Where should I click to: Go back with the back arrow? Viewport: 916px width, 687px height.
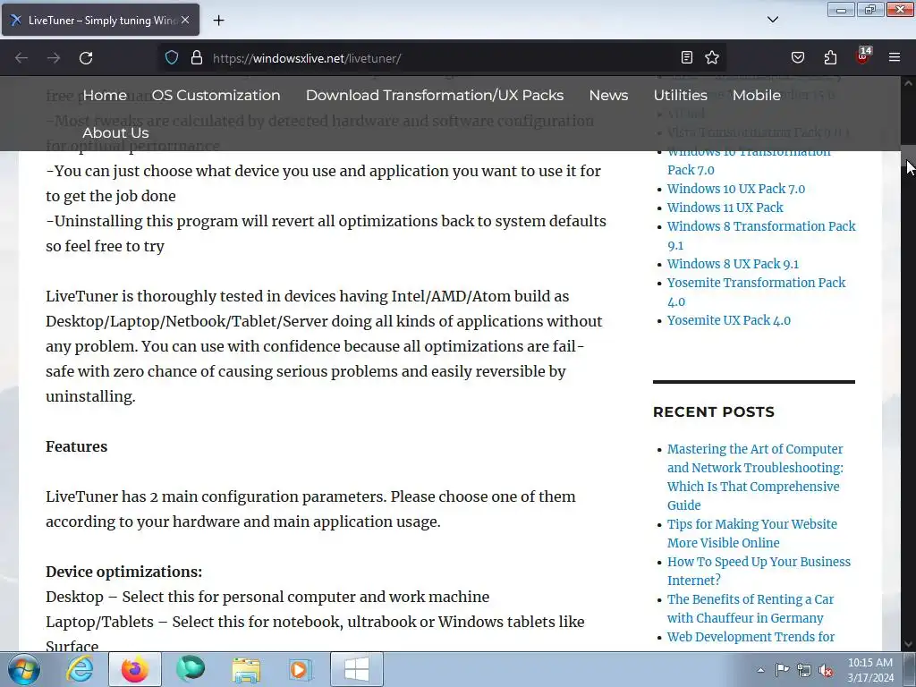tap(21, 58)
